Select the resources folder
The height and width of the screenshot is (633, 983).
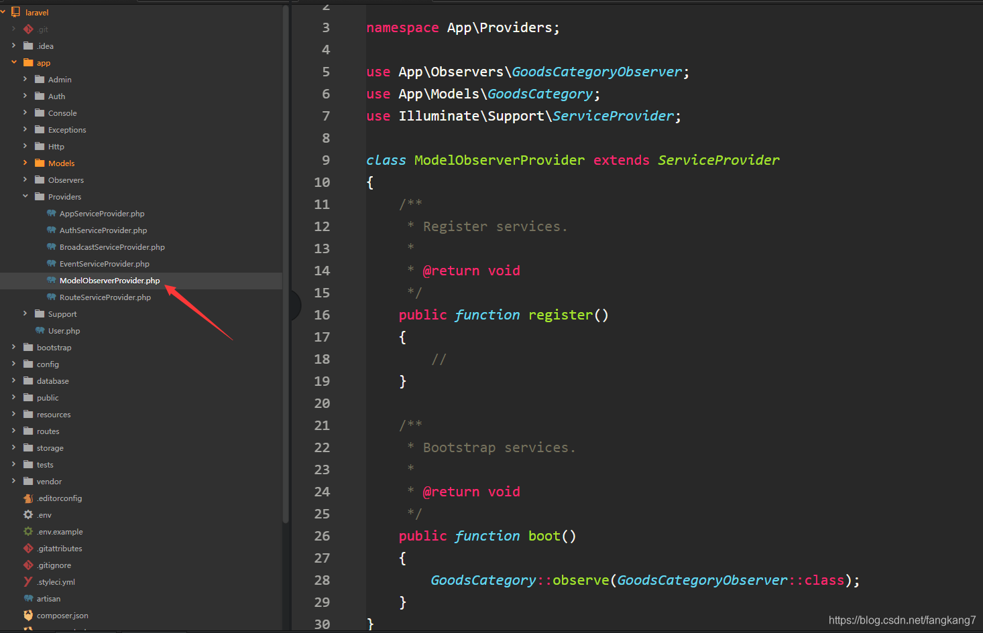click(x=54, y=415)
